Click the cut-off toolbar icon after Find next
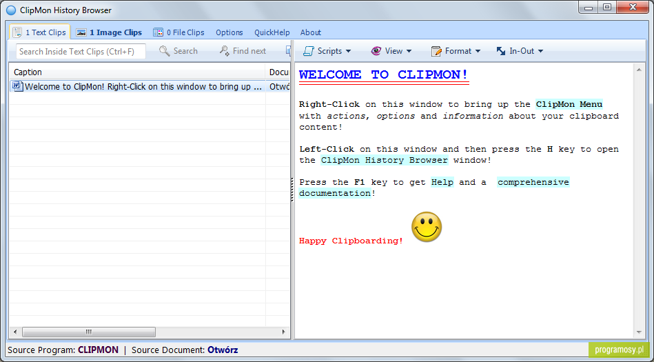654x362 pixels. [x=288, y=51]
